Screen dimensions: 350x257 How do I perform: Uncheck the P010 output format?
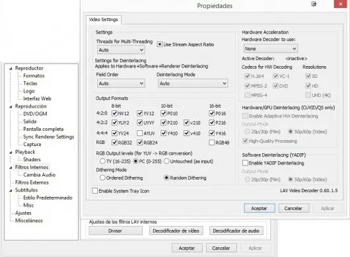tap(163, 114)
